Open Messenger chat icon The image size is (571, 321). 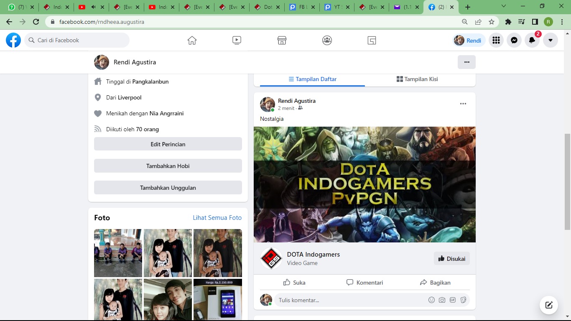pos(514,40)
